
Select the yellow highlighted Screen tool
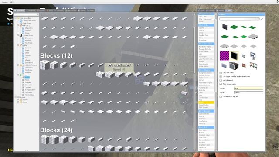point(206,102)
